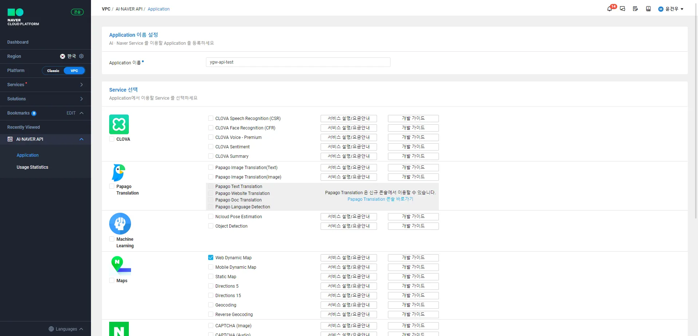The width and height of the screenshot is (698, 336).
Task: Open 서비스 설명/요금안내 for CLOVA Speech Recognition
Action: [349, 119]
